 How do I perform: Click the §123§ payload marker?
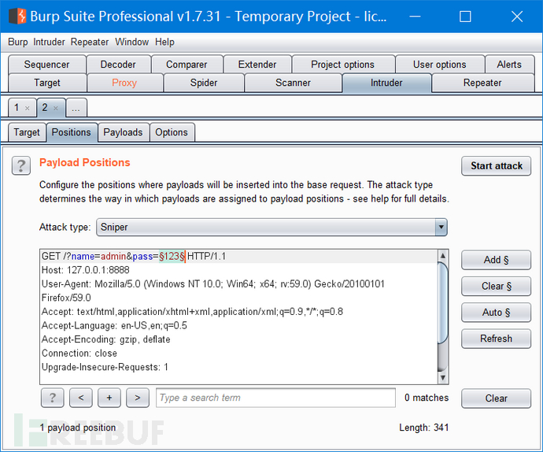[172, 256]
